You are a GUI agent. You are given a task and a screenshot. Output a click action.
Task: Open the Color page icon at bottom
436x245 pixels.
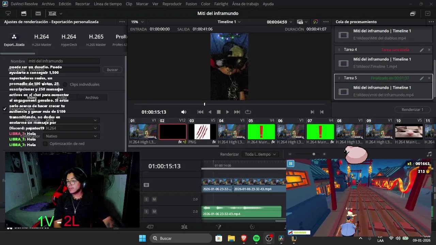[x=252, y=227]
